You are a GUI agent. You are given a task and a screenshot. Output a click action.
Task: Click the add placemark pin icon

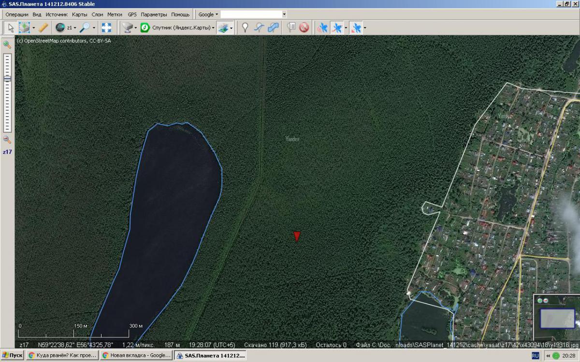click(x=245, y=28)
